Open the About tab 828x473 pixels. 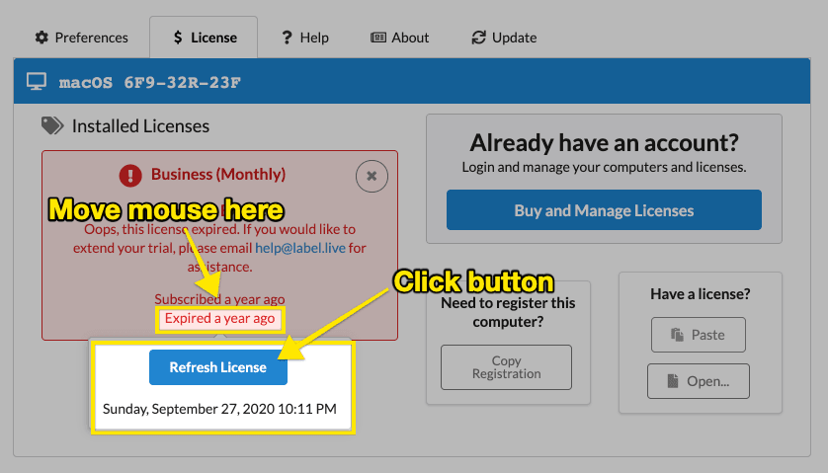(400, 38)
